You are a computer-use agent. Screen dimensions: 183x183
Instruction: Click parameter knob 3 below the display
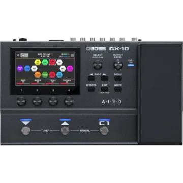point(53,101)
